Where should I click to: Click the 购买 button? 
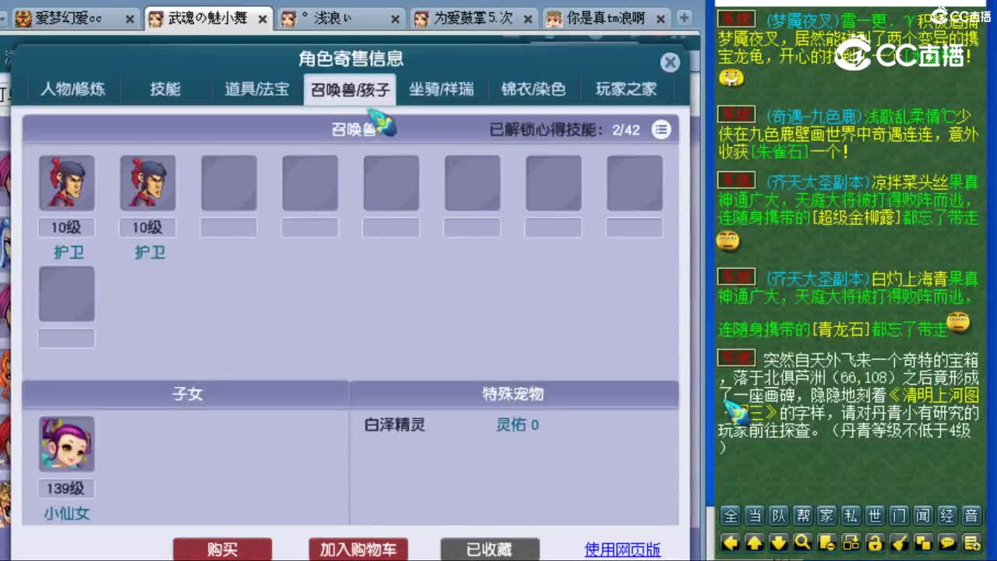222,549
